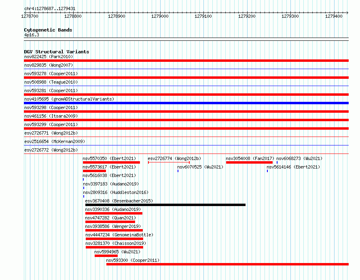Open the nsv593298 (Cooper2011) label
This screenshot has width=360, height=280.
tap(51, 107)
